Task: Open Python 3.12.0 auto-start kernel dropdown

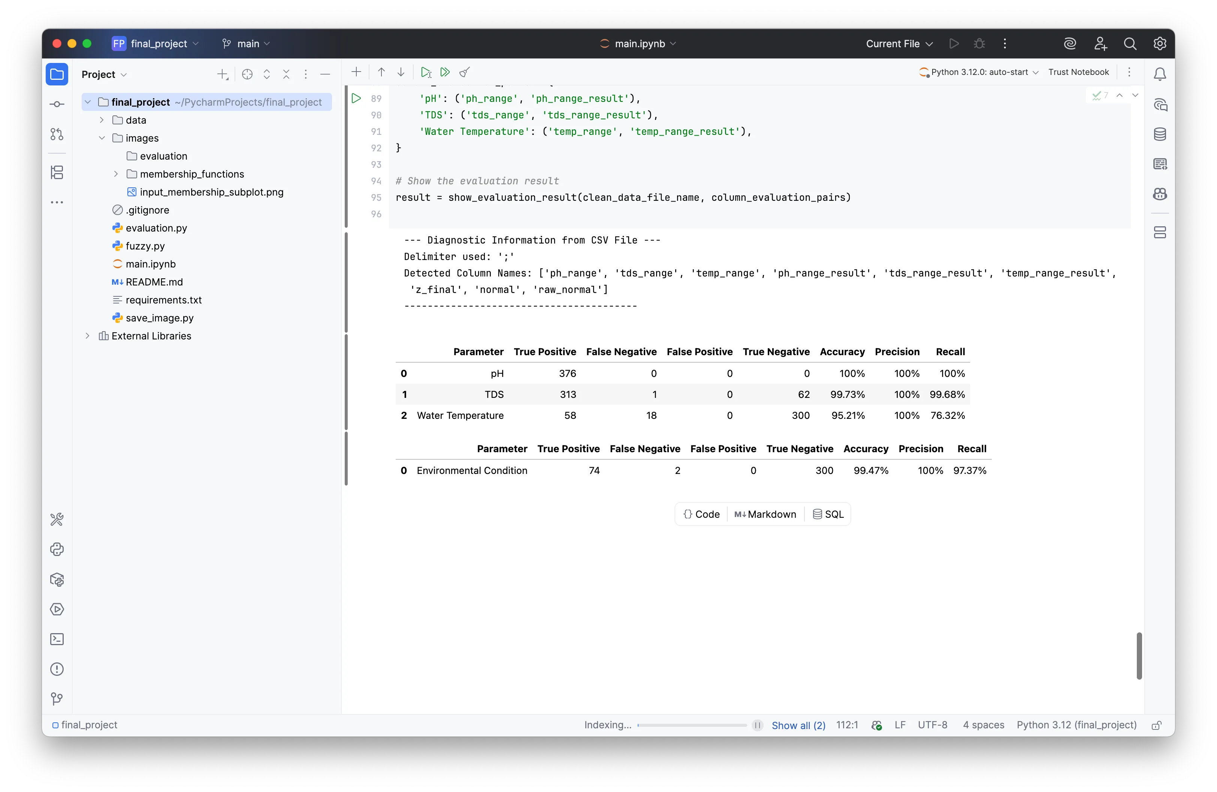Action: coord(979,72)
